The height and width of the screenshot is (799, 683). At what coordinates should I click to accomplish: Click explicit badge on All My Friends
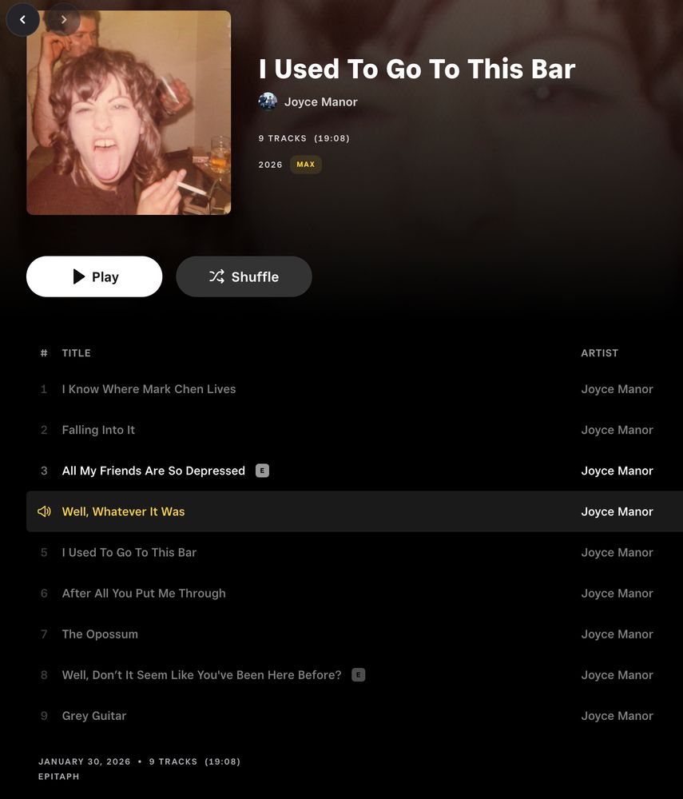262,471
